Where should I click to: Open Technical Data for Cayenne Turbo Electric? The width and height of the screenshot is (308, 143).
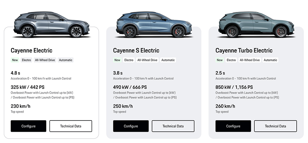(x=275, y=126)
